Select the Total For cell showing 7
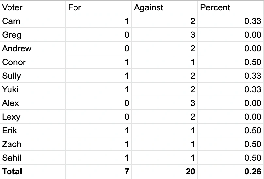The image size is (264, 179). 98,172
